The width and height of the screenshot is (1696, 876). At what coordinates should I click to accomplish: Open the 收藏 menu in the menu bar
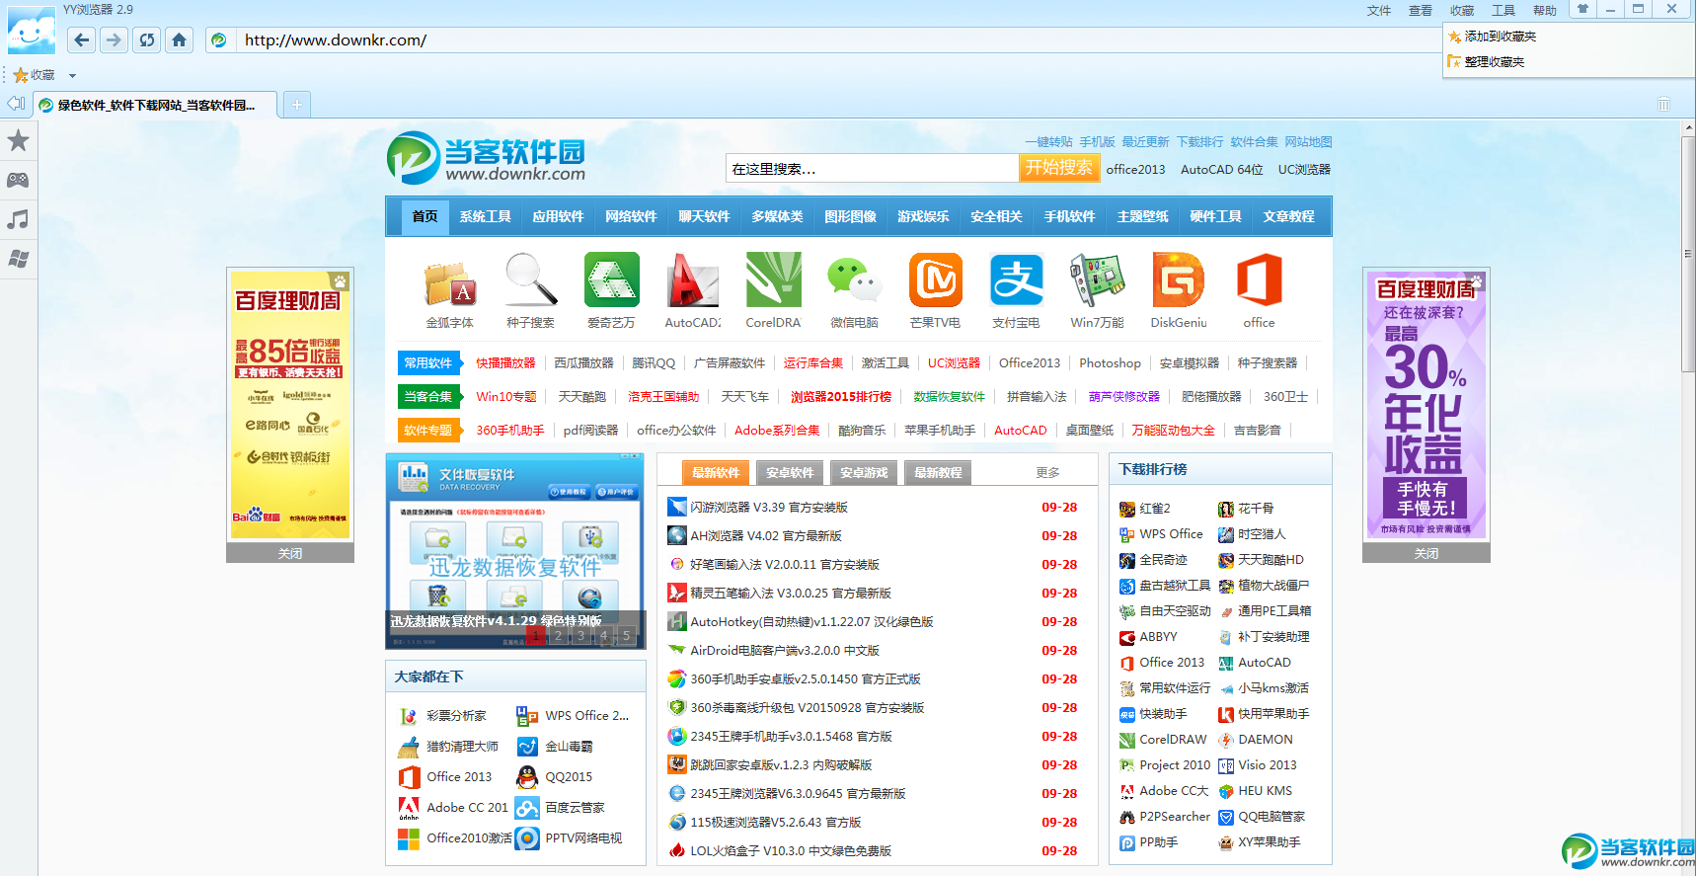tap(1461, 10)
